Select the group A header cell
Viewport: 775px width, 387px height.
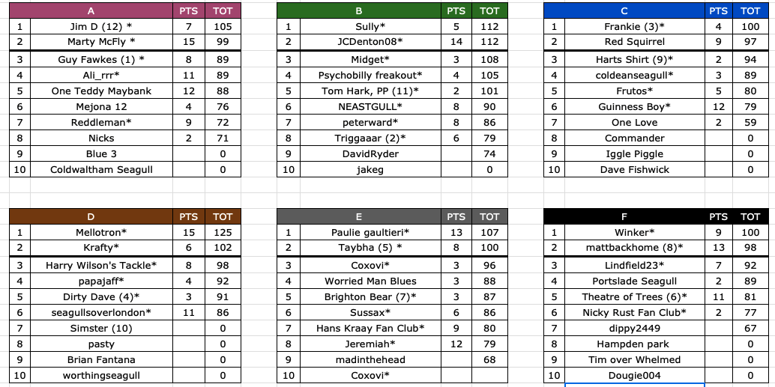pos(91,10)
